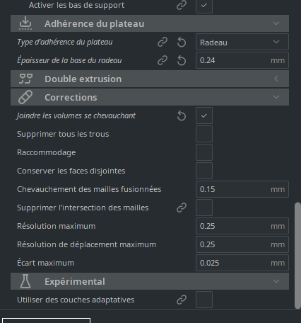Viewport: 301px width, 323px height.
Task: Click the Résolution de déplacement maximum label
Action: point(87,244)
